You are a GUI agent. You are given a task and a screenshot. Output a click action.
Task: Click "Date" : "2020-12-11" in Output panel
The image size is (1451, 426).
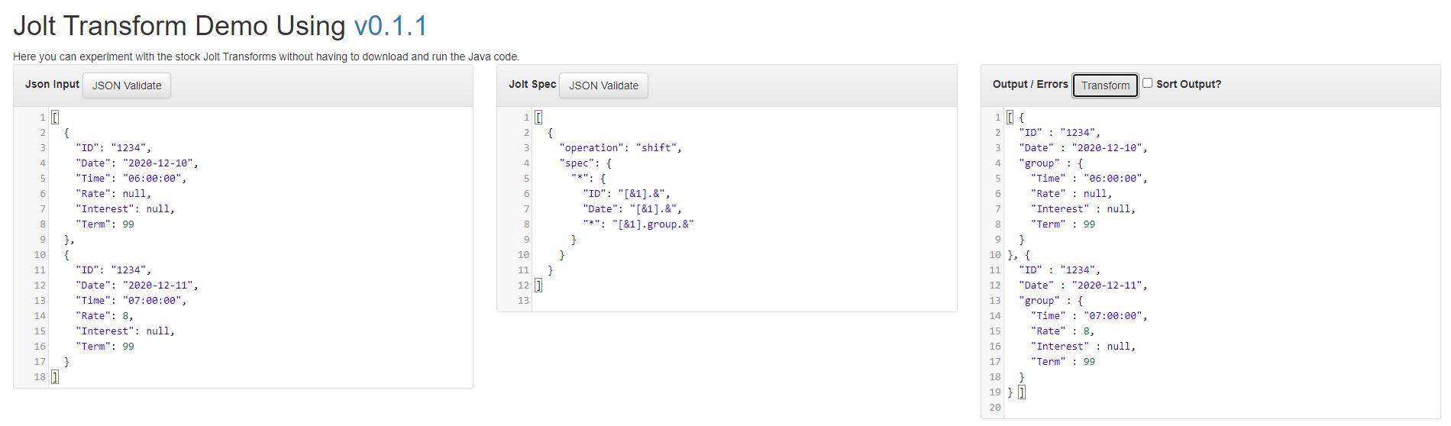tap(1083, 285)
